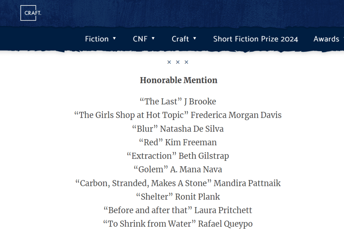Open the Fiction menu
The height and width of the screenshot is (233, 344).
97,39
